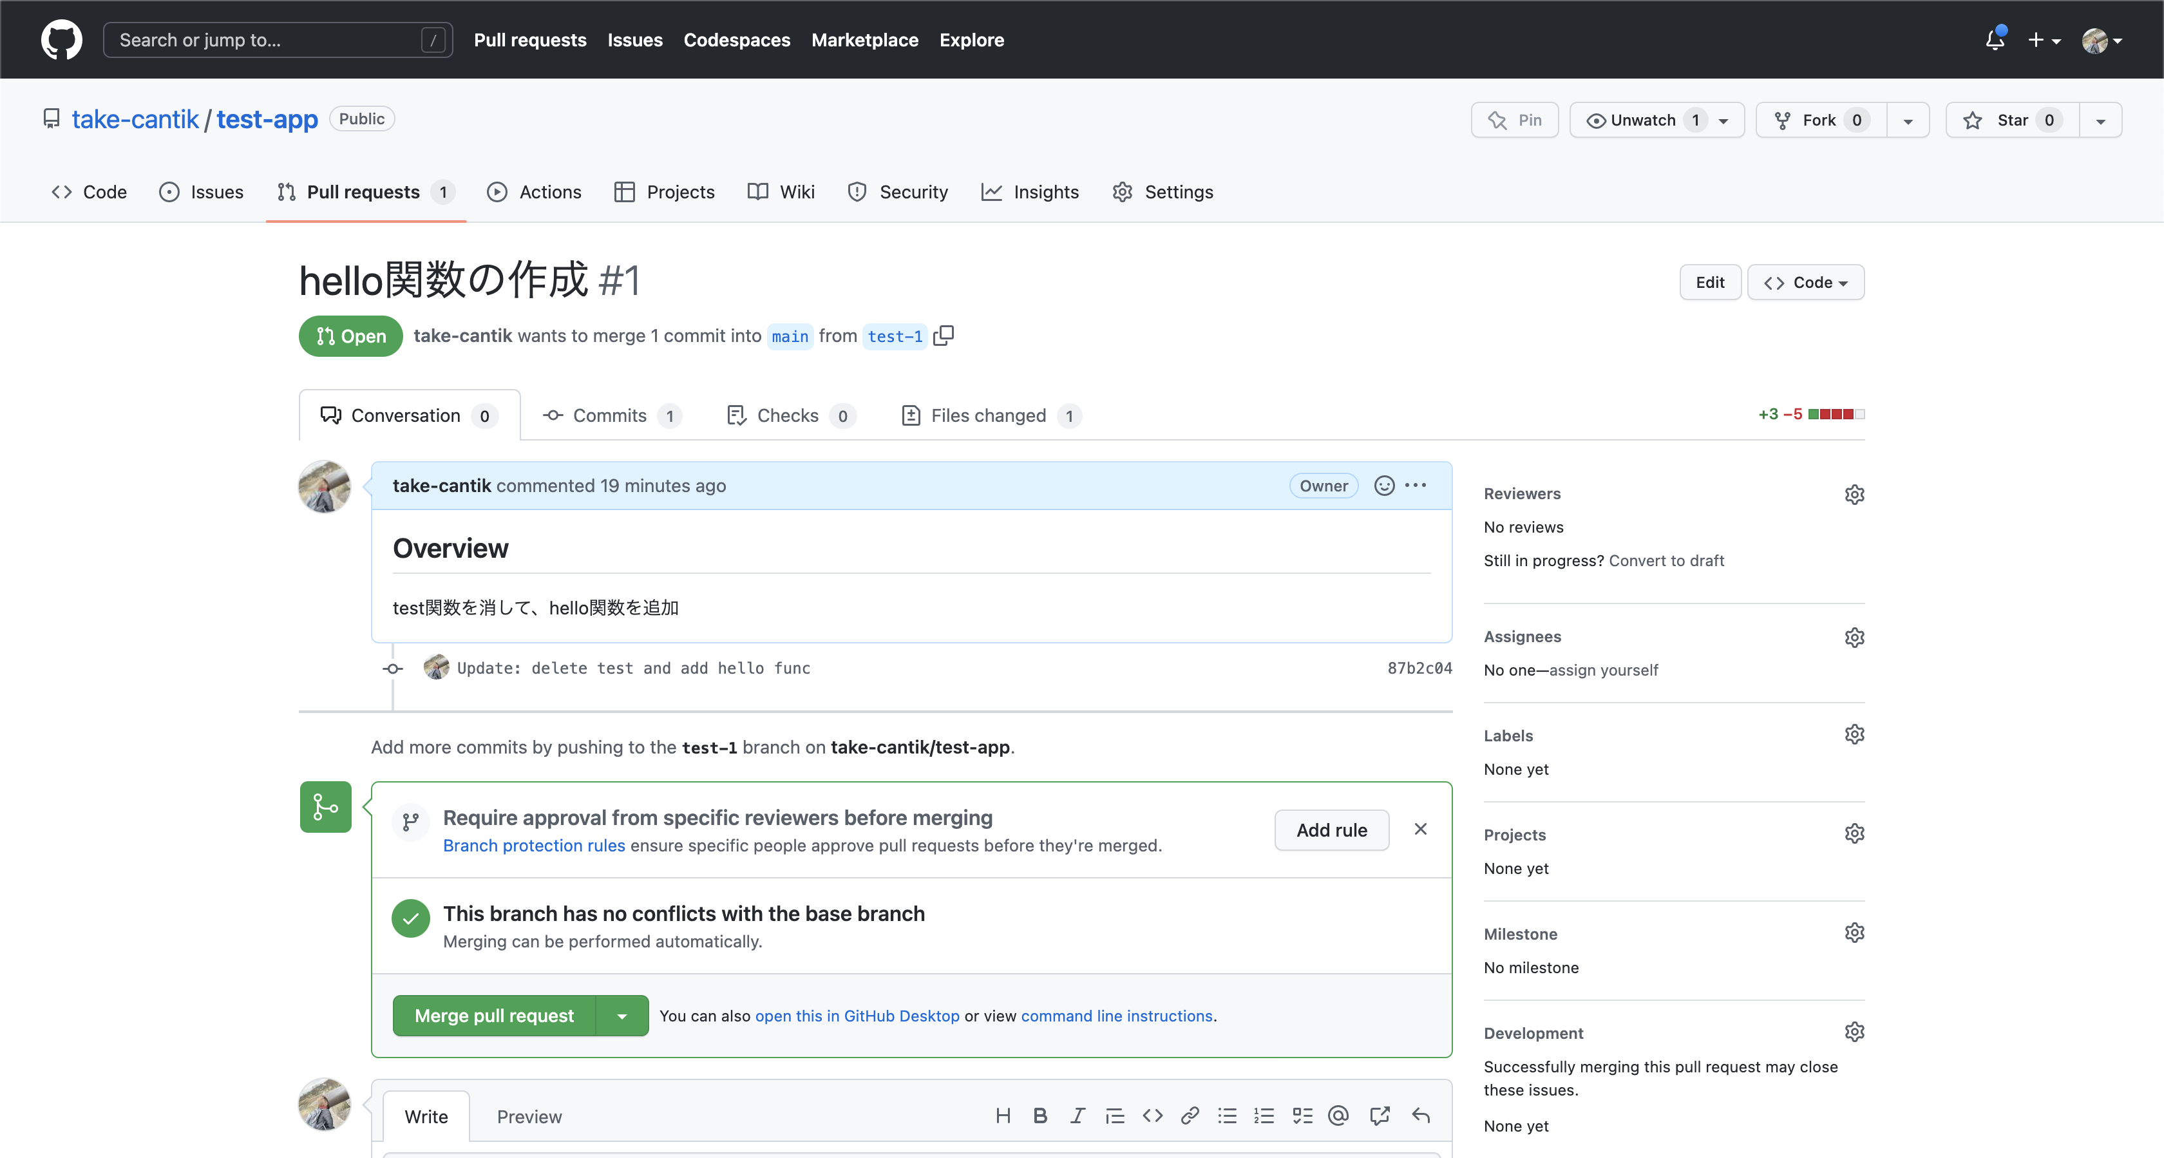
Task: Add an emoji reaction to the comment
Action: pyautogui.click(x=1383, y=486)
